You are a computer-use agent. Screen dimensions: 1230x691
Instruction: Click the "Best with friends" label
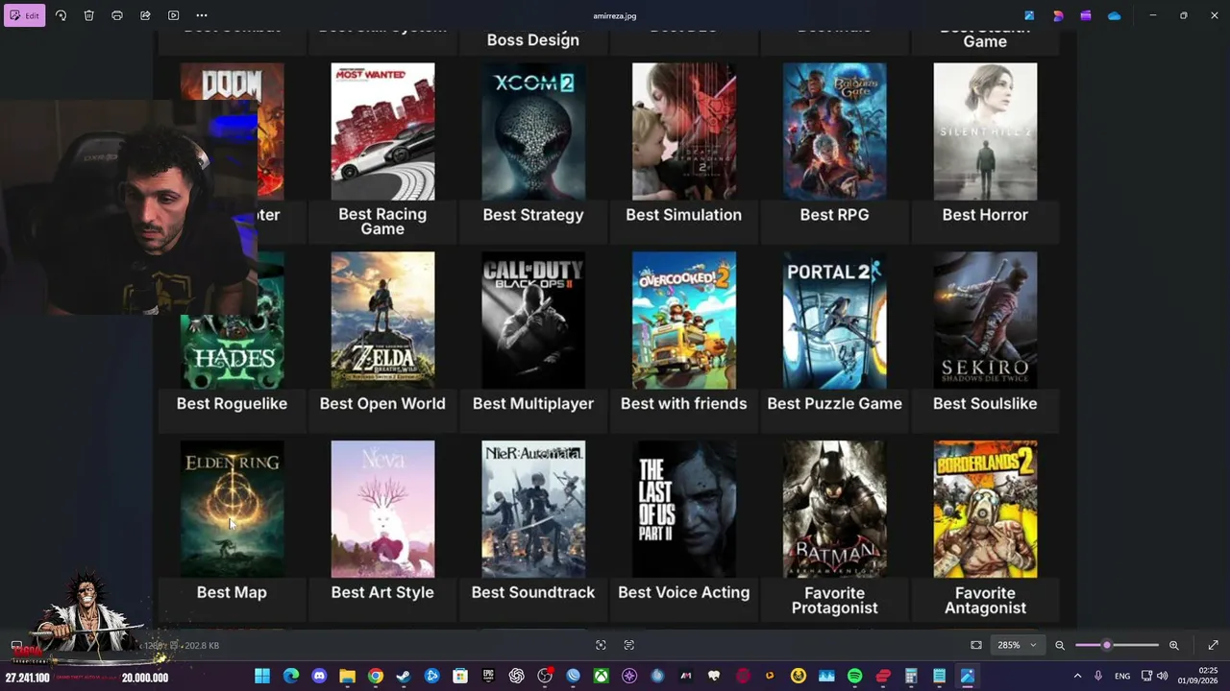tap(683, 403)
